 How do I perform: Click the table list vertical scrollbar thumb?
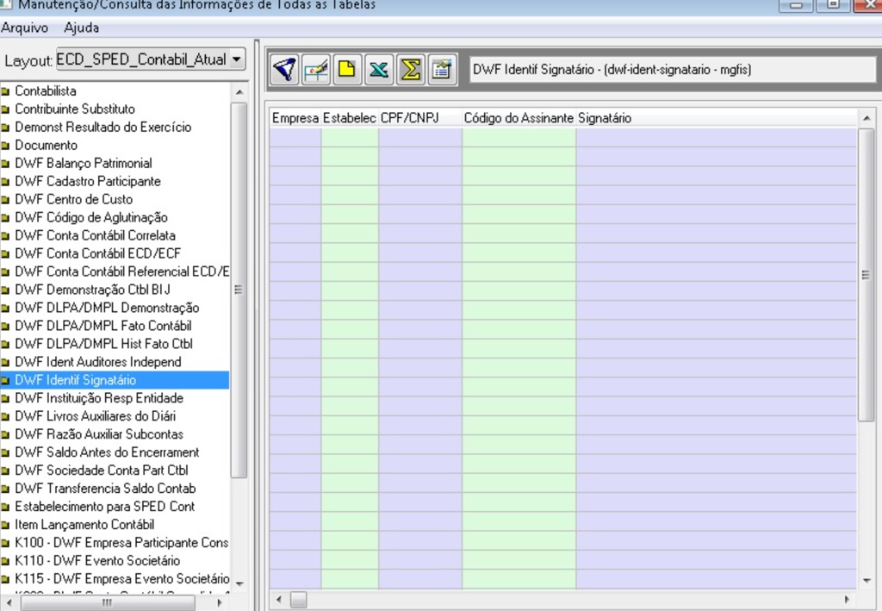pyautogui.click(x=239, y=290)
